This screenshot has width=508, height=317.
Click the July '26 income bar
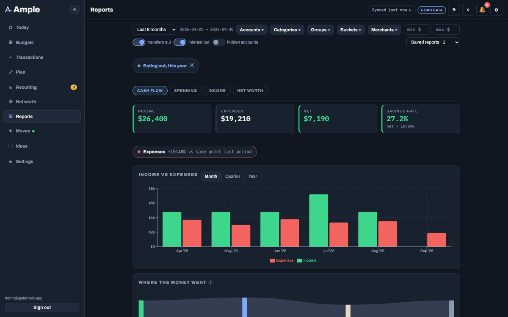coord(319,220)
